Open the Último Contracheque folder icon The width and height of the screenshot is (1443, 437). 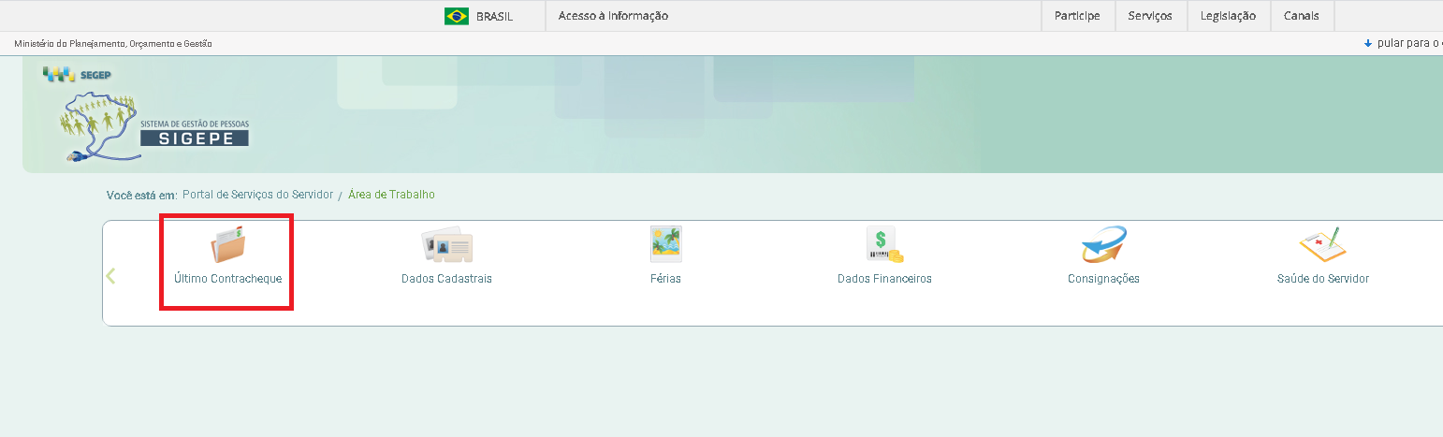click(228, 245)
